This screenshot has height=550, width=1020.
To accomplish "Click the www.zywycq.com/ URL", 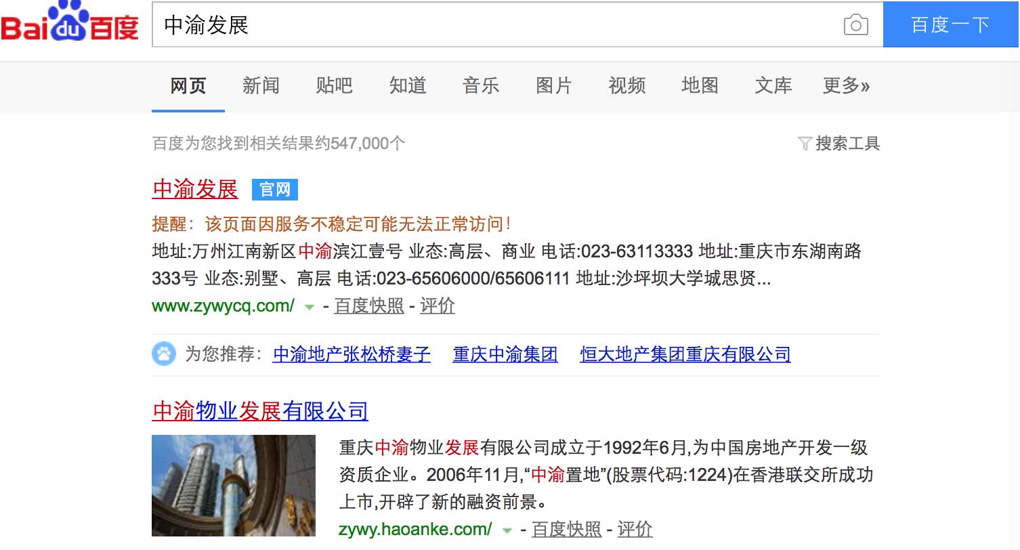I will coord(224,306).
